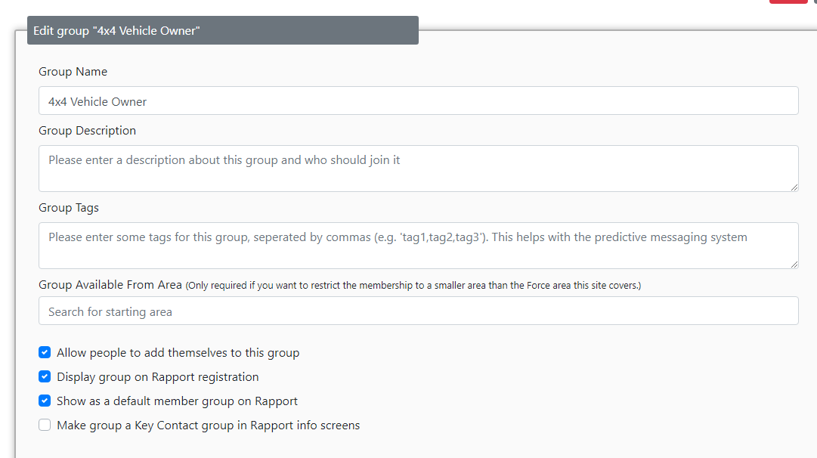Click the Make group a Key Contact label
817x458 pixels.
pos(209,426)
